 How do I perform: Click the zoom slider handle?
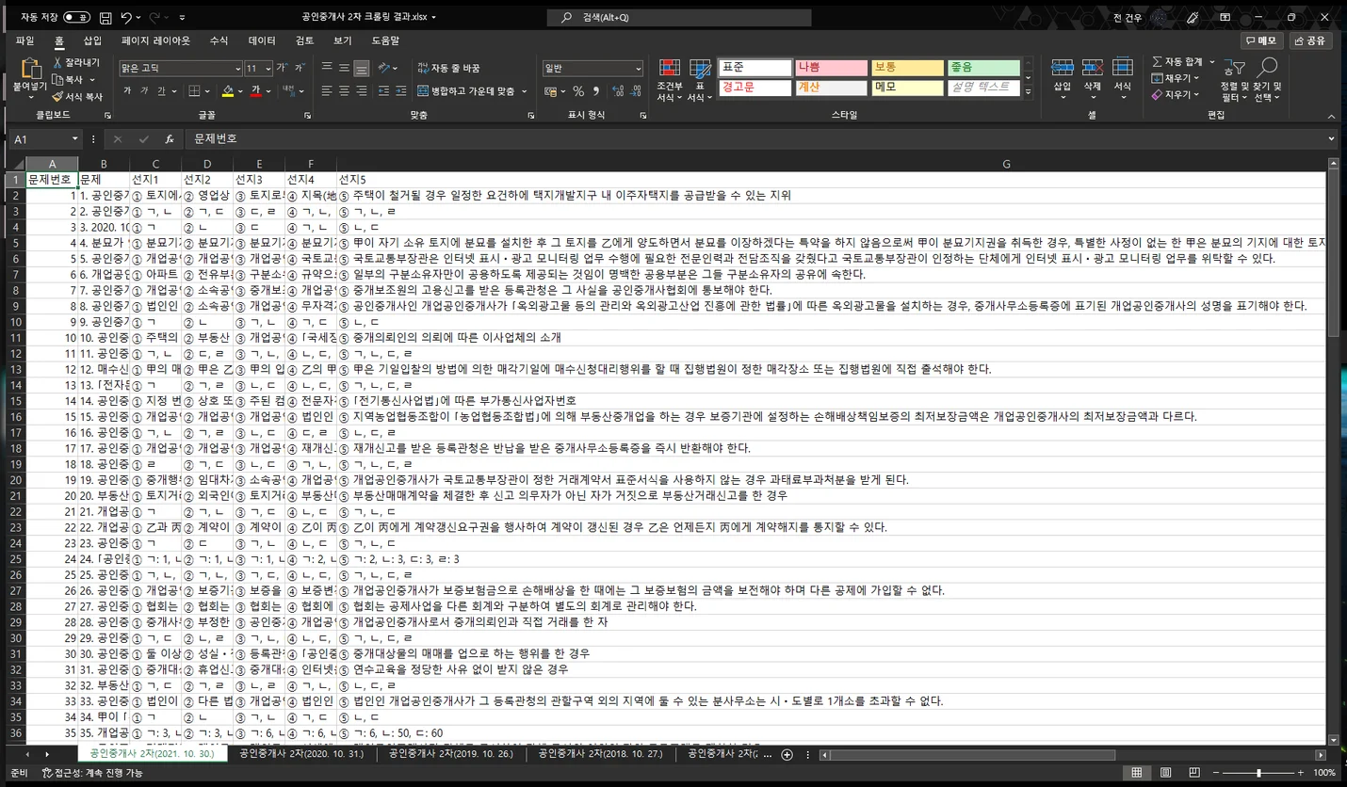tap(1259, 773)
